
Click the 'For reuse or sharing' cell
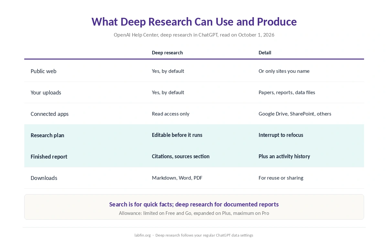[281, 178]
